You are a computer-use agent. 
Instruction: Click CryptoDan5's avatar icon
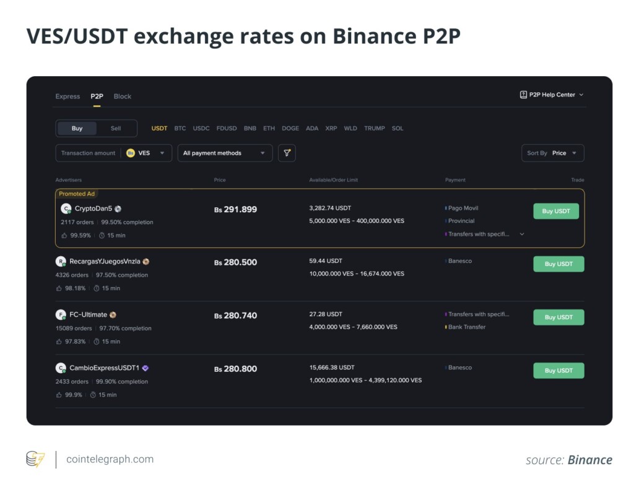(x=66, y=209)
